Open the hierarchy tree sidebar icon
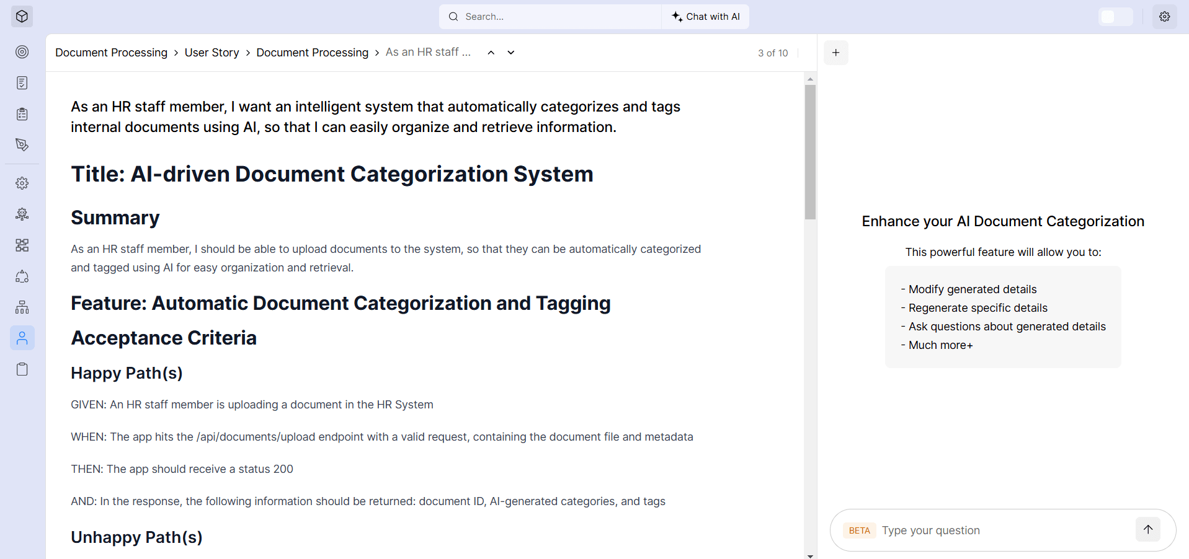The width and height of the screenshot is (1189, 559). (x=22, y=307)
